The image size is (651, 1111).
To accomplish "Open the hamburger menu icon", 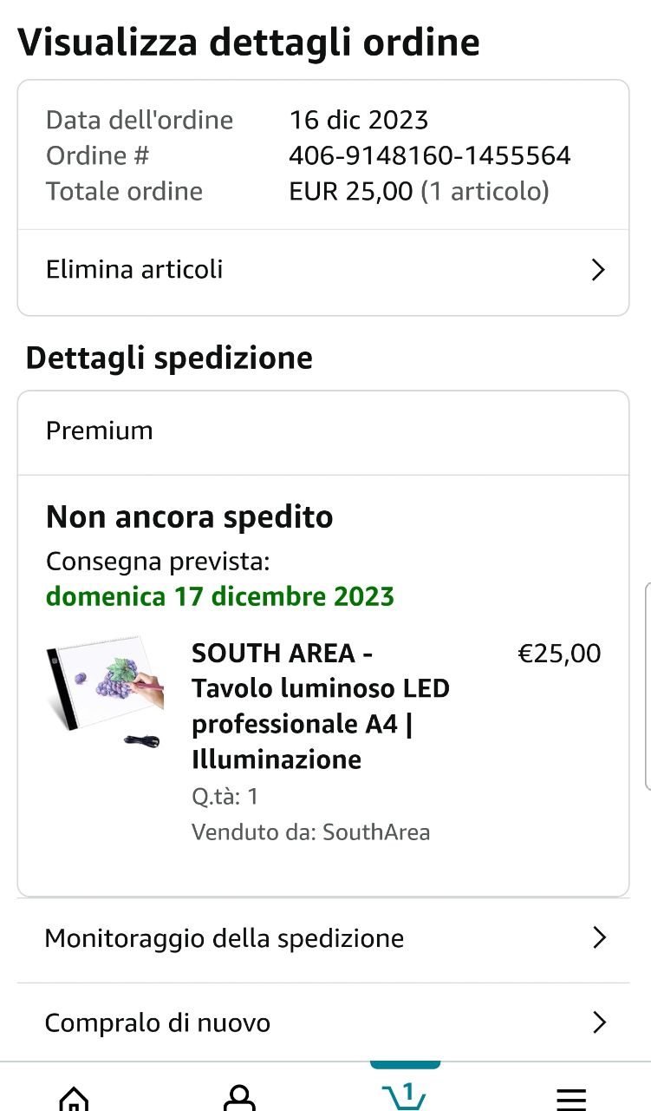I will [x=571, y=1099].
